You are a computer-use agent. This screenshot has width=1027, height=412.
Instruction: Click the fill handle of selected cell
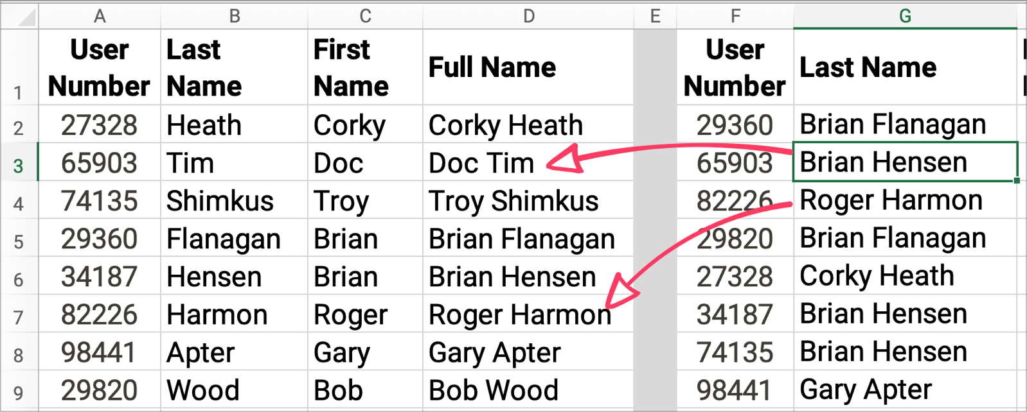1017,181
